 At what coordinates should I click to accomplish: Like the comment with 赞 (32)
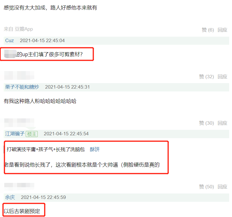206,77
